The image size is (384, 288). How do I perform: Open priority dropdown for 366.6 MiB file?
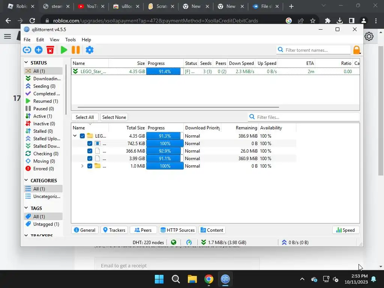click(x=192, y=151)
